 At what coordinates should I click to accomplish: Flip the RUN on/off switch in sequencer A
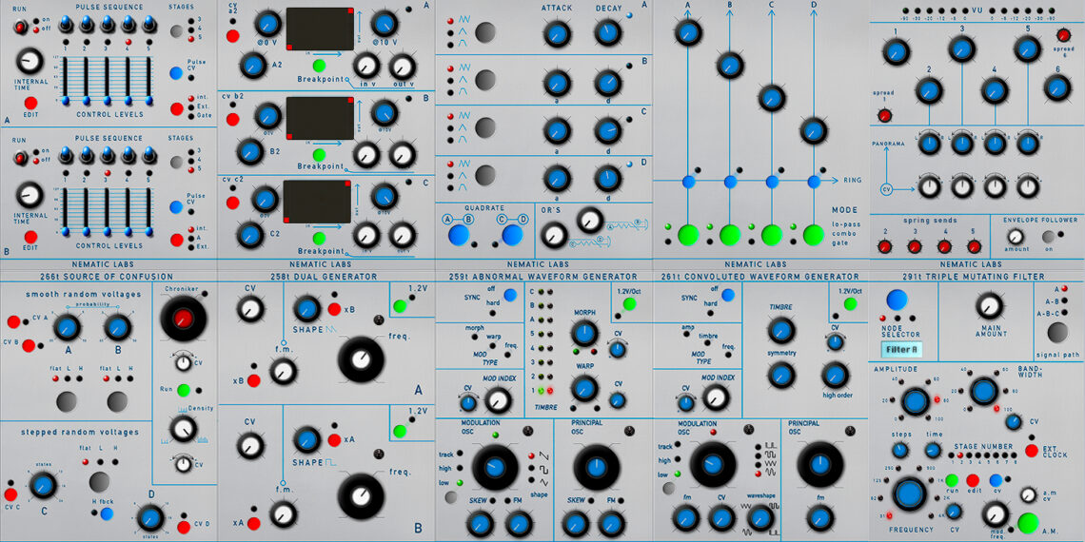point(20,28)
